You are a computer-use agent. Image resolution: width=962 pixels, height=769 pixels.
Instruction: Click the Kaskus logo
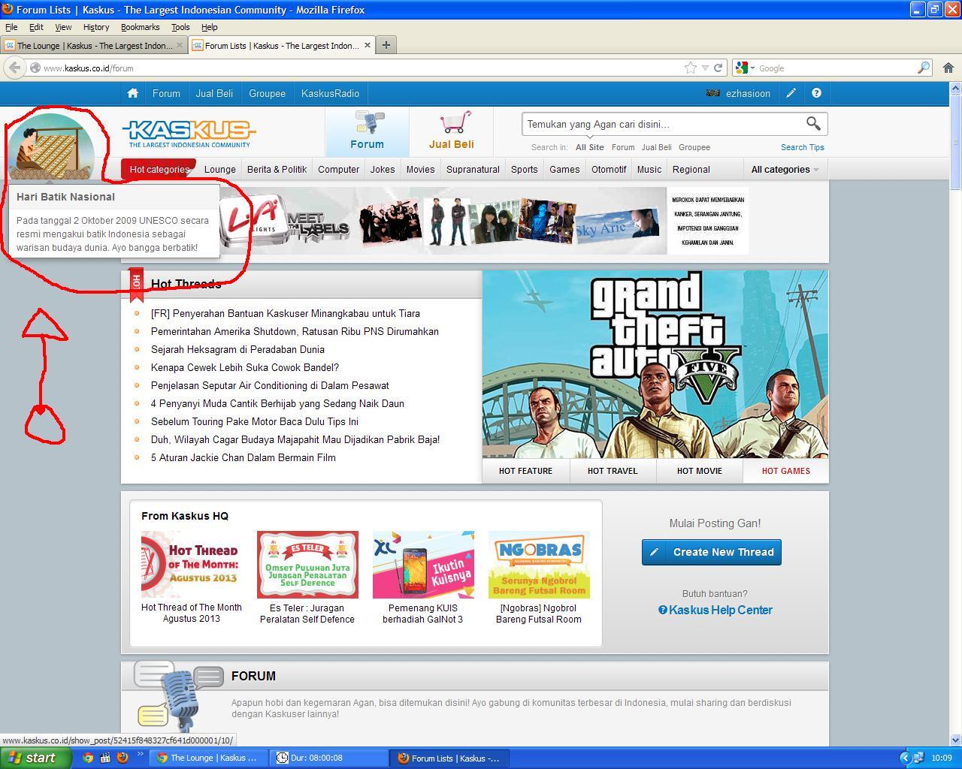pos(189,133)
